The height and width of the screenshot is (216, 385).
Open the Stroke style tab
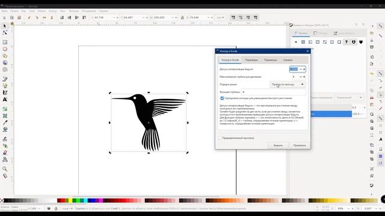pyautogui.click(x=343, y=33)
